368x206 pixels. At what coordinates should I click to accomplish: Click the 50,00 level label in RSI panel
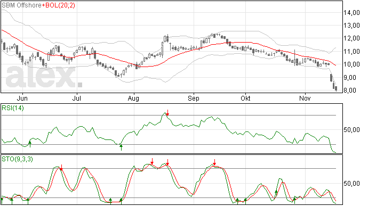(x=351, y=130)
